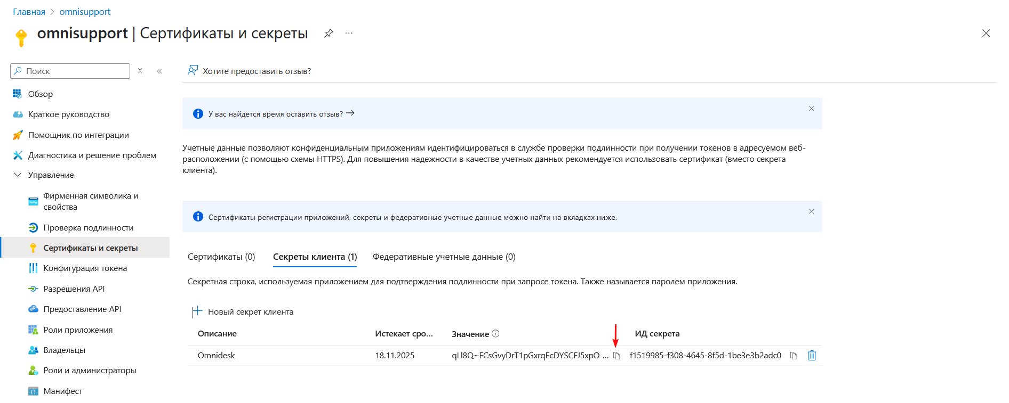
Task: Switch to Федеративные учетные данные (0) tab
Action: pyautogui.click(x=444, y=257)
